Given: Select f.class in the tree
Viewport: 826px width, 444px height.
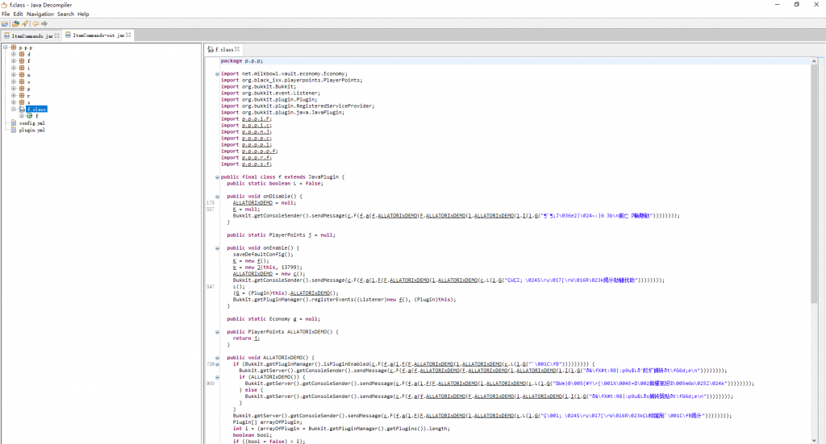Looking at the screenshot, I should [x=37, y=109].
